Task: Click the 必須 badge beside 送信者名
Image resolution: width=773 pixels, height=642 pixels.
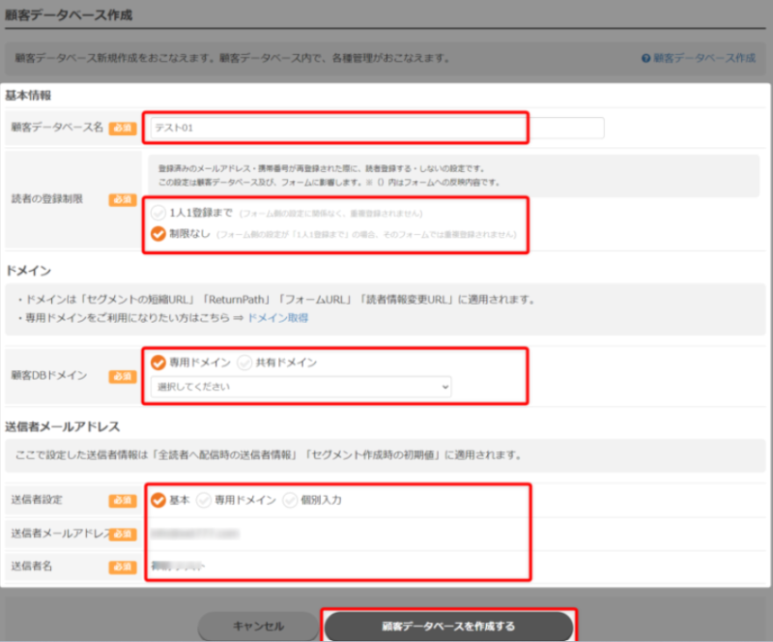Action: (123, 567)
